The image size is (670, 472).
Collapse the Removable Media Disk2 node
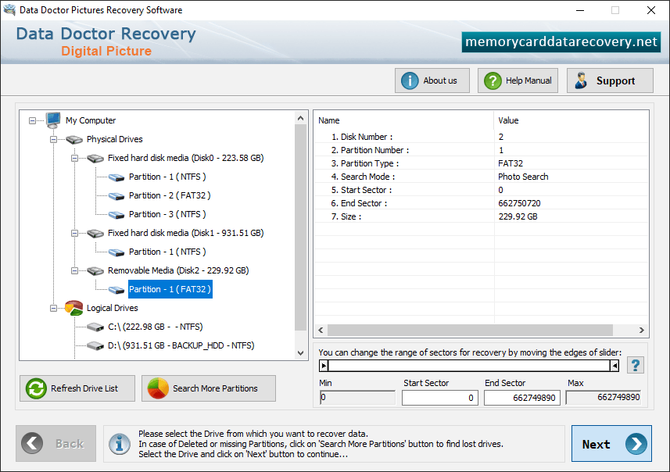click(74, 271)
